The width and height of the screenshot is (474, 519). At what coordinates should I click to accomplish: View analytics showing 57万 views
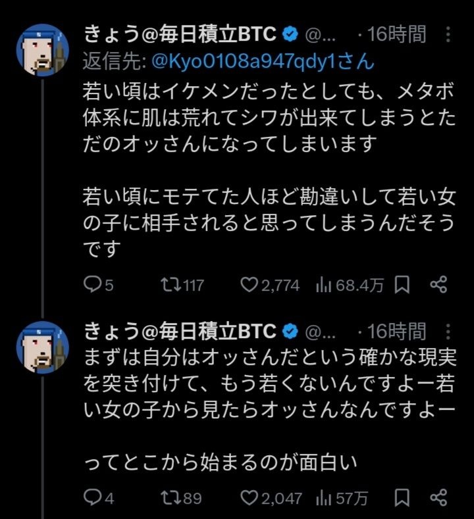pyautogui.click(x=323, y=497)
